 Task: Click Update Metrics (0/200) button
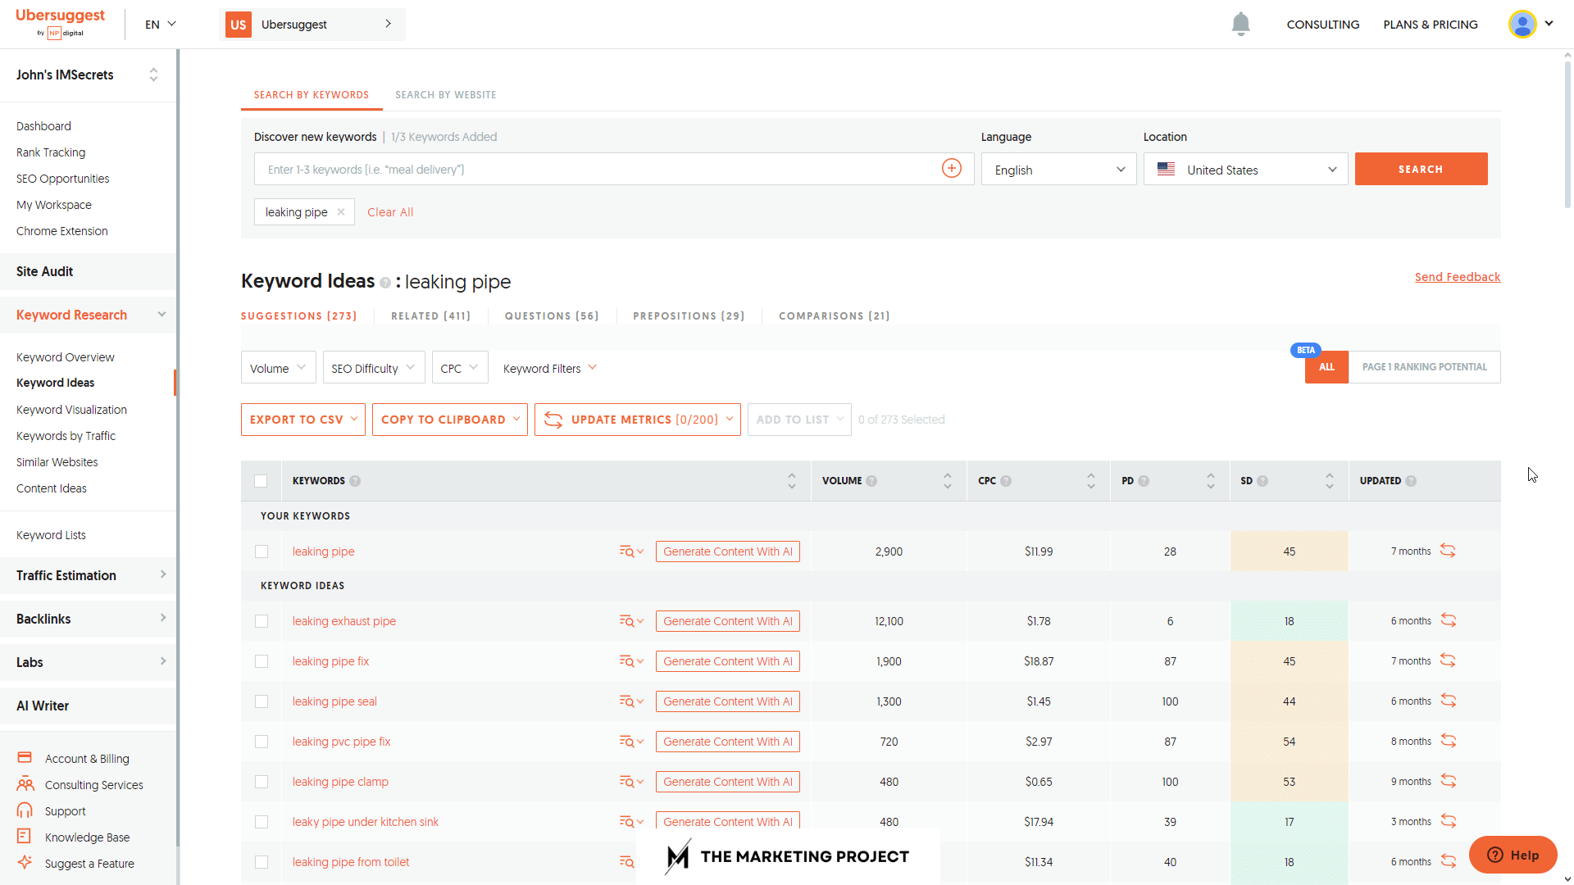(638, 420)
